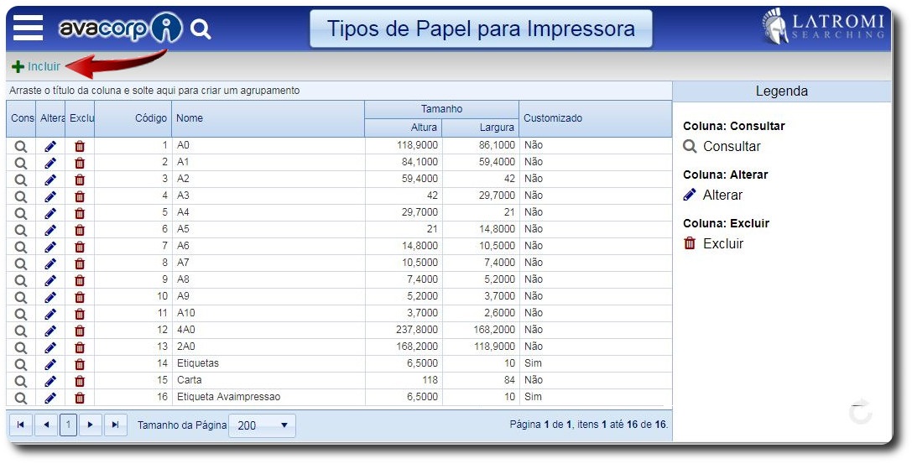The height and width of the screenshot is (464, 912).
Task: Open the search magnifier in header
Action: pos(201,29)
